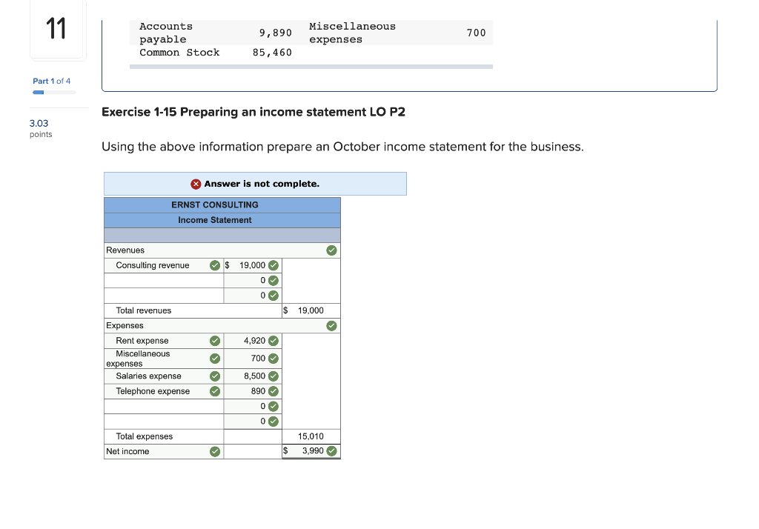Click the green check beside the Net income label
This screenshot has width=759, height=529.
click(x=215, y=451)
